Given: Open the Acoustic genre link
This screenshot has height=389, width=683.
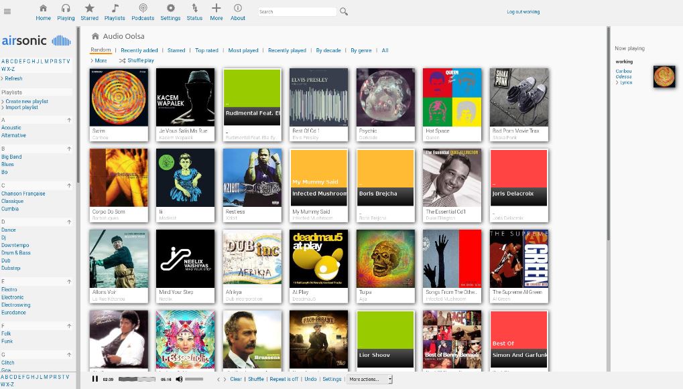Looking at the screenshot, I should pyautogui.click(x=11, y=128).
